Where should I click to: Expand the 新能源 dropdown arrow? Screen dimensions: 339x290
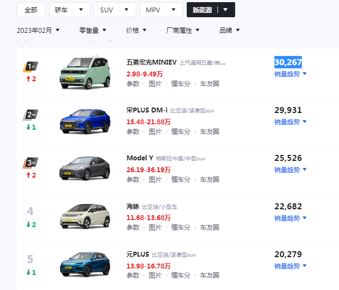pos(225,10)
